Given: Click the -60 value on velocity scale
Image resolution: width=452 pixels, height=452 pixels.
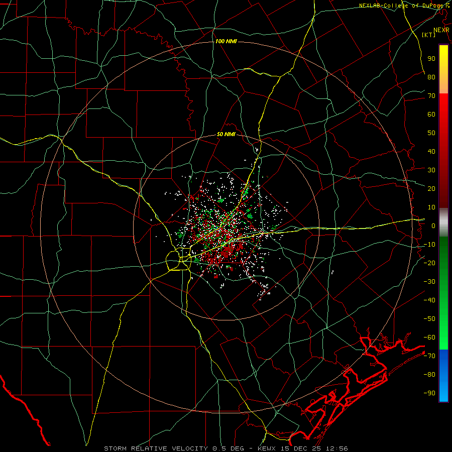Looking at the screenshot, I should point(429,337).
